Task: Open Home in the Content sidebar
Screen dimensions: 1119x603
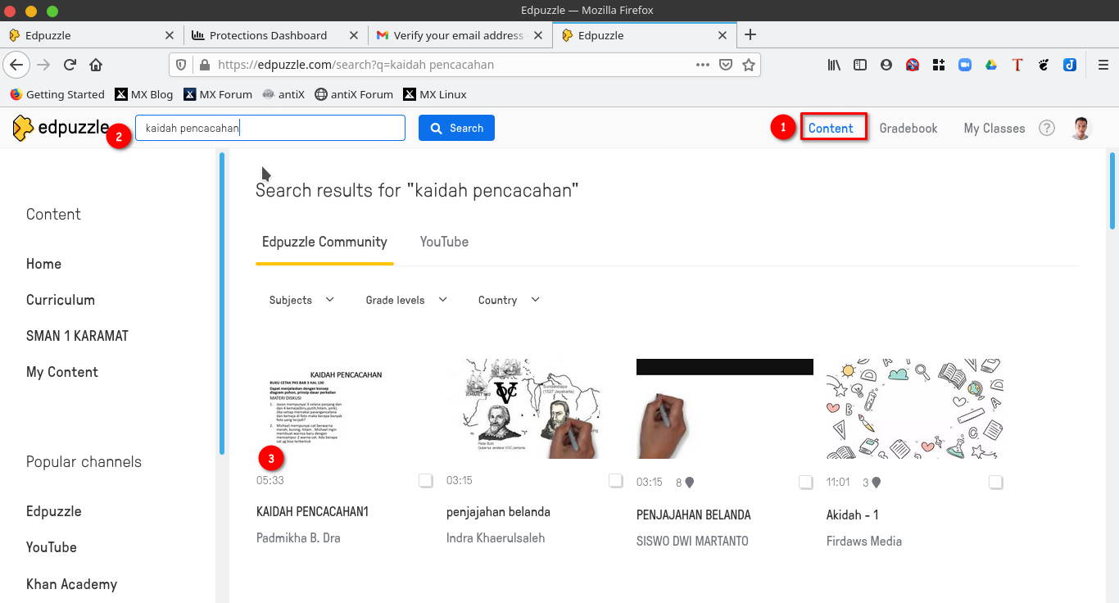Action: 43,264
